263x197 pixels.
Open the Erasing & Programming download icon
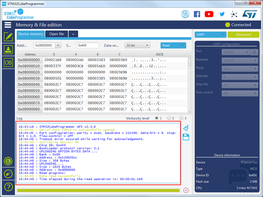pyautogui.click(x=8, y=50)
